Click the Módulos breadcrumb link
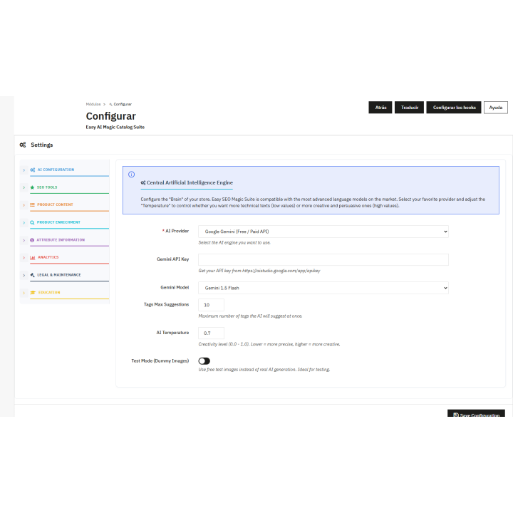 click(x=93, y=104)
